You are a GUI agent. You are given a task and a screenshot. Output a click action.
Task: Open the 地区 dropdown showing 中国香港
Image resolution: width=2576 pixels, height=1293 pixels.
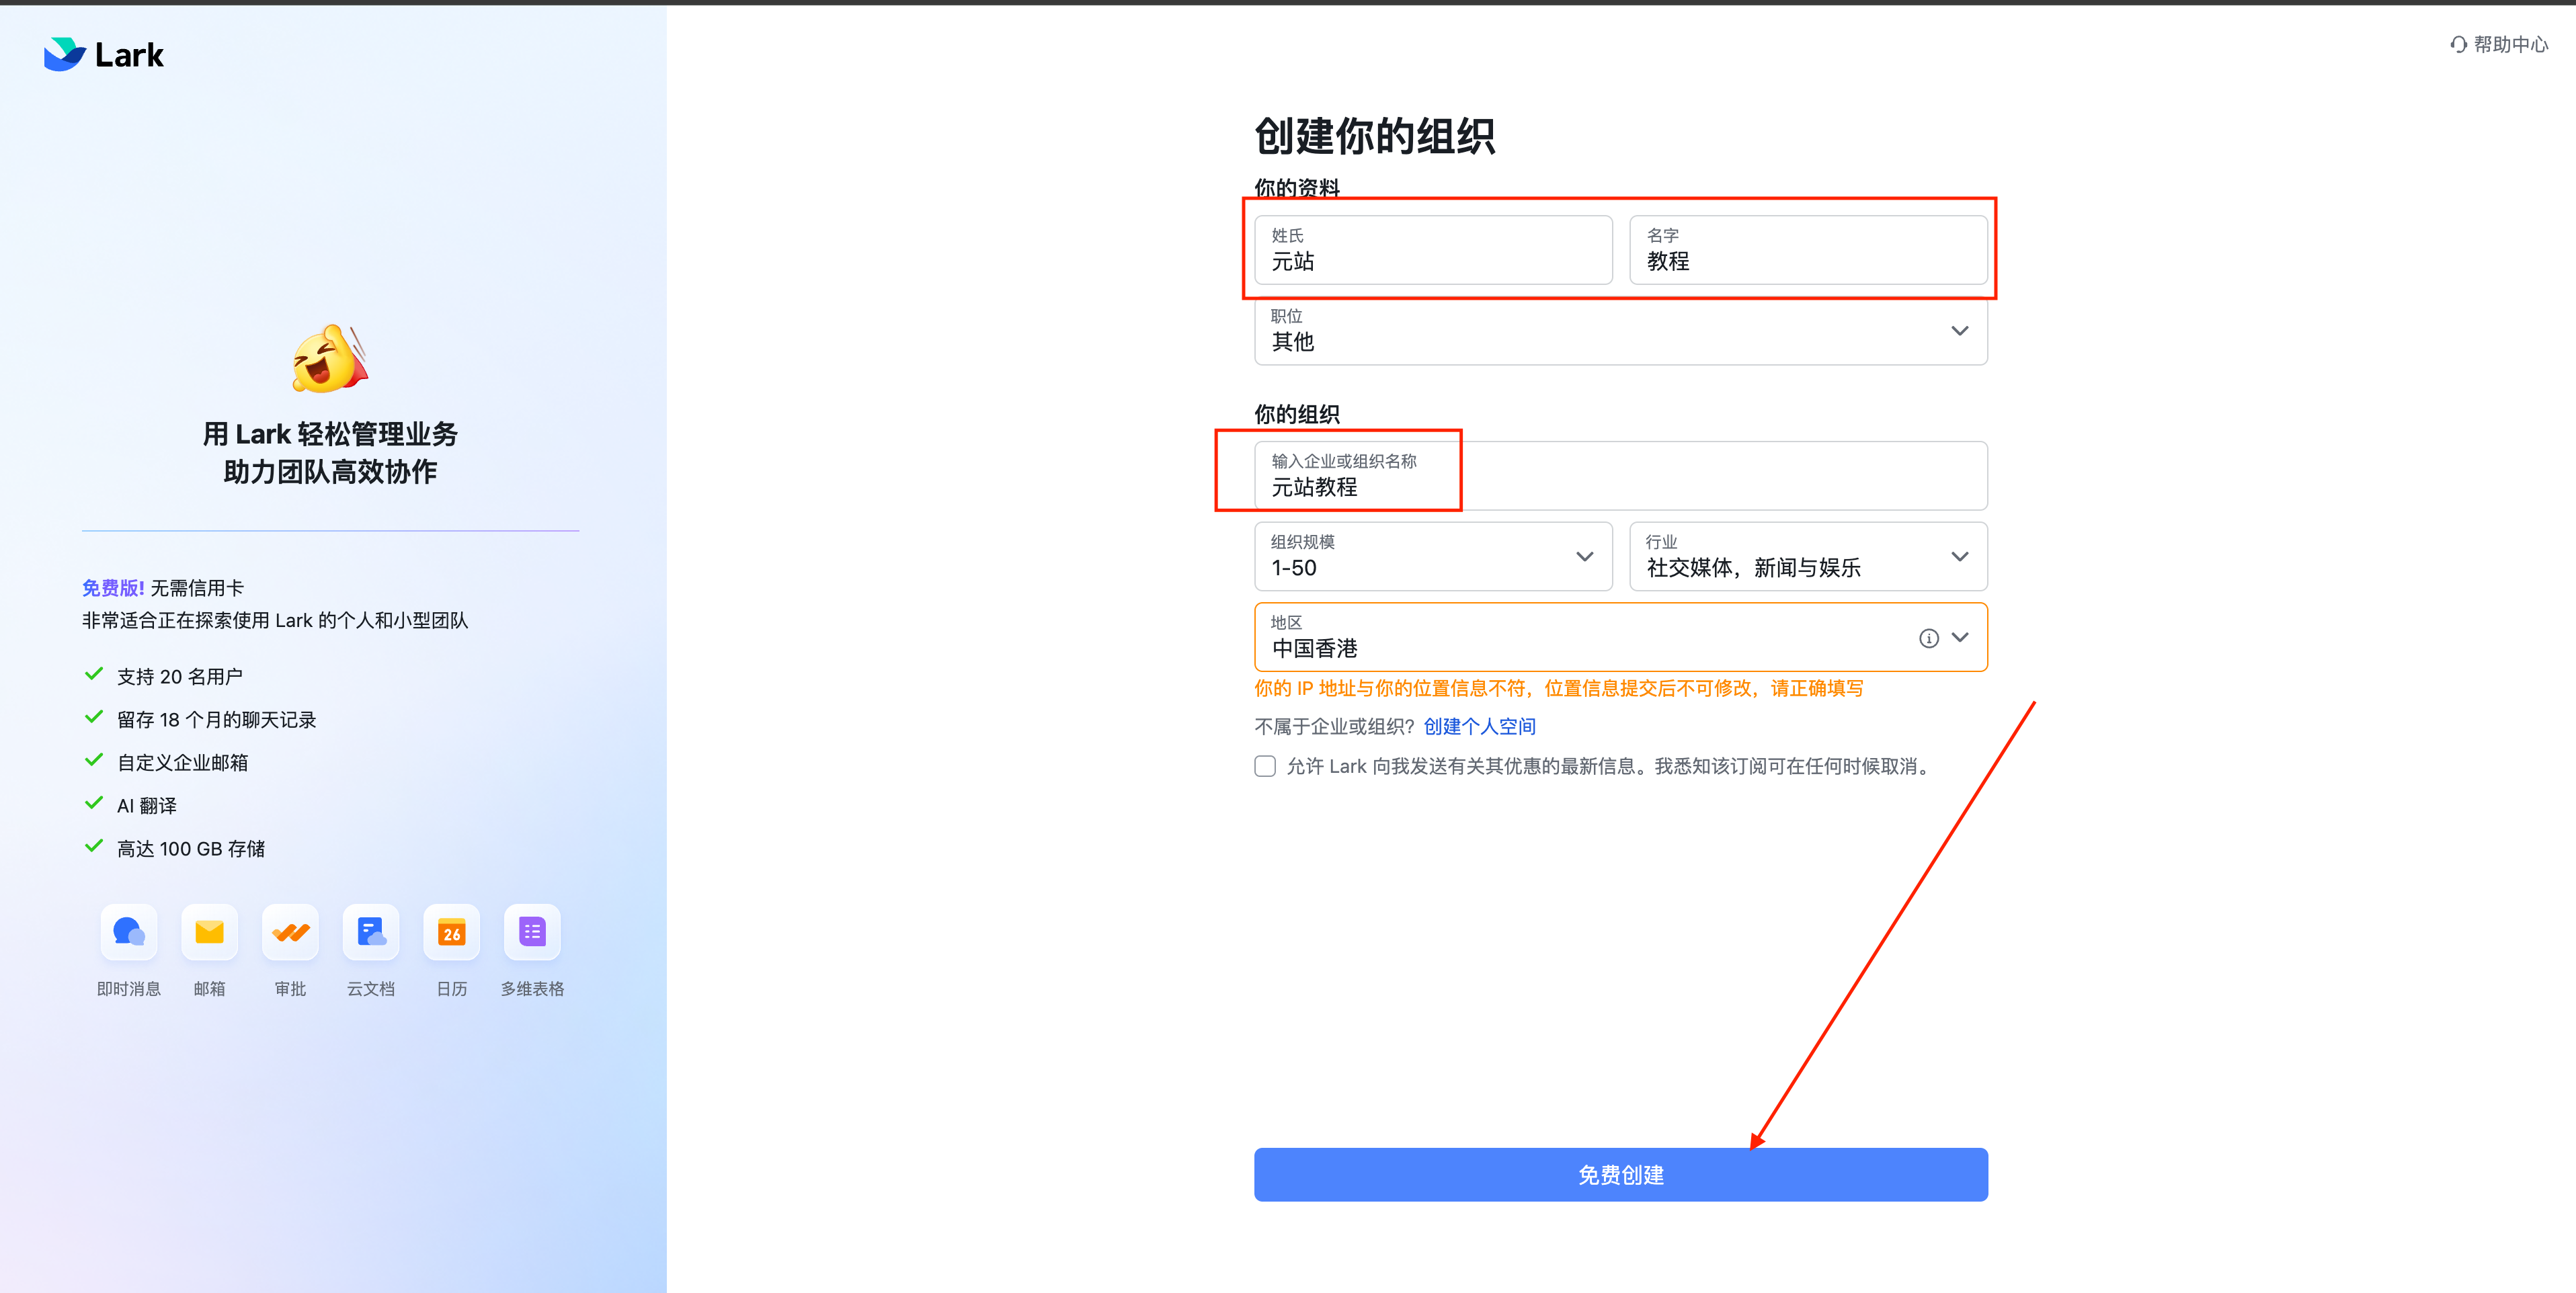coord(1620,637)
